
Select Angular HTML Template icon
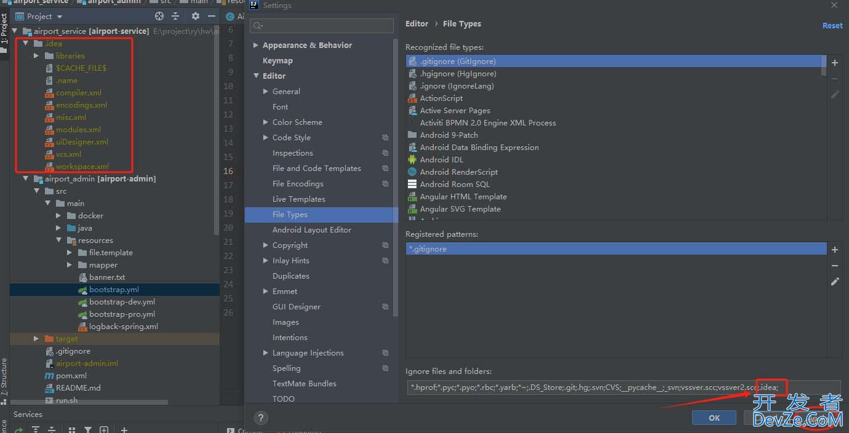click(412, 197)
